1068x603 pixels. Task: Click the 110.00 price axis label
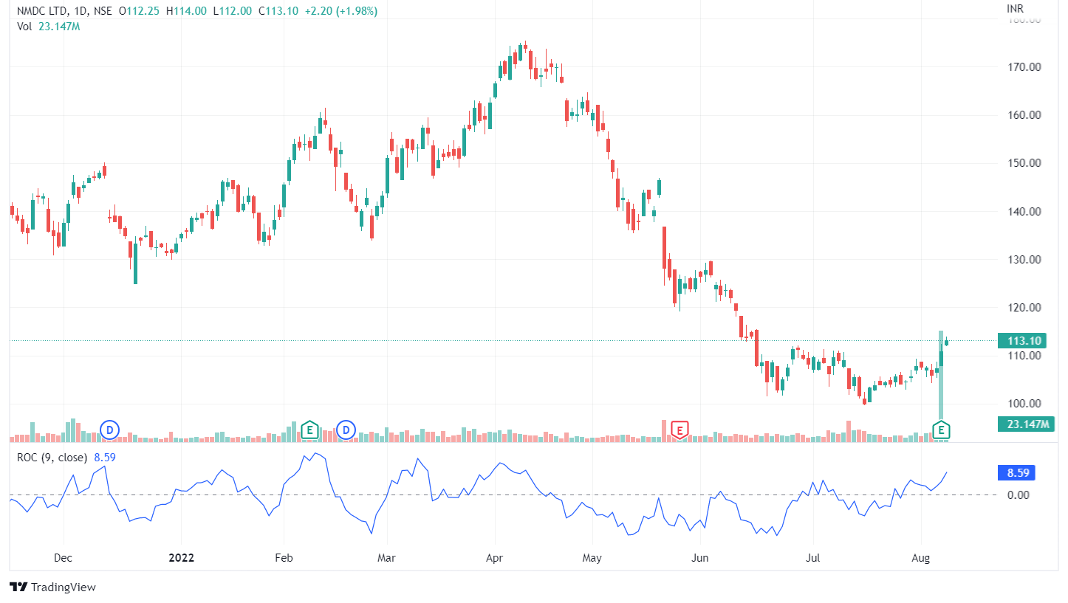point(1024,355)
